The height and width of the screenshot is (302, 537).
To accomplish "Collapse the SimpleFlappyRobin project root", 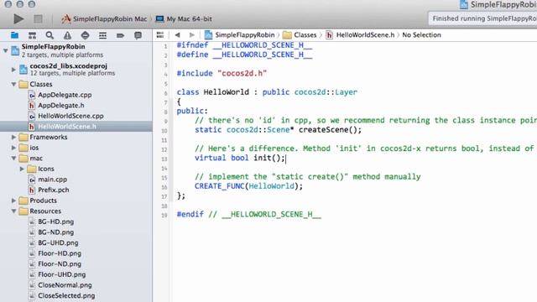I will click(x=6, y=50).
